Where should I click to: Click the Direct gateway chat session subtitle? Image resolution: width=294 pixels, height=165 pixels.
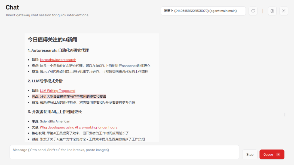pos(47,15)
